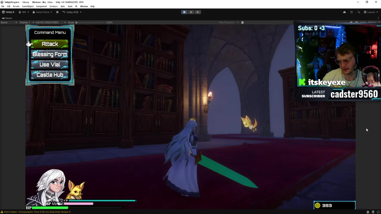381x214 pixels.
Task: Adjust the Scale slider handle
Action: click(x=76, y=23)
